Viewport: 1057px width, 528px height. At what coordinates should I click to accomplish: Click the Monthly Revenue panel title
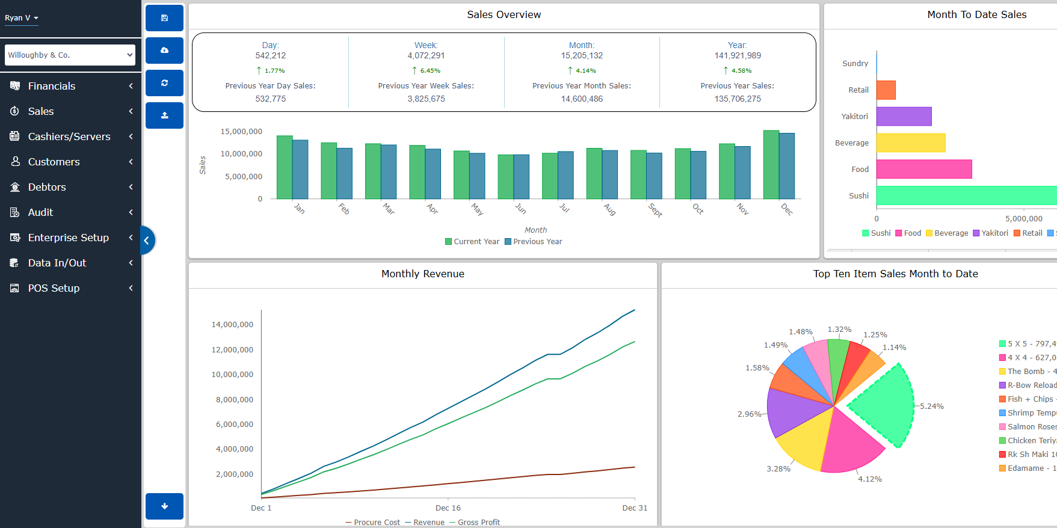coord(423,274)
